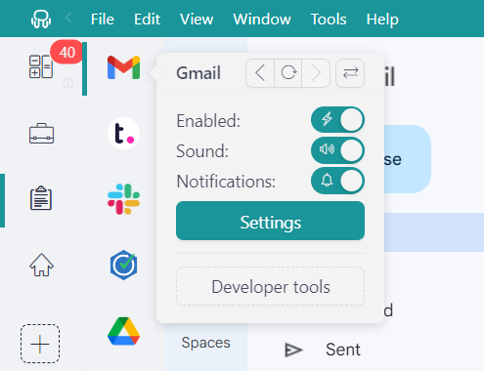Switch to the briefcase workspace
This screenshot has height=371, width=484.
(41, 134)
